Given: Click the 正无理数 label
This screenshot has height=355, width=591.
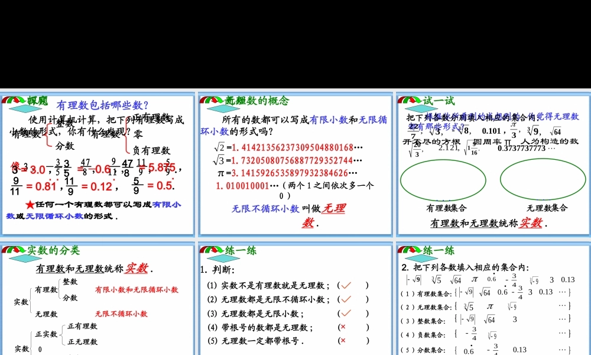Looking at the screenshot, I should tap(83, 342).
